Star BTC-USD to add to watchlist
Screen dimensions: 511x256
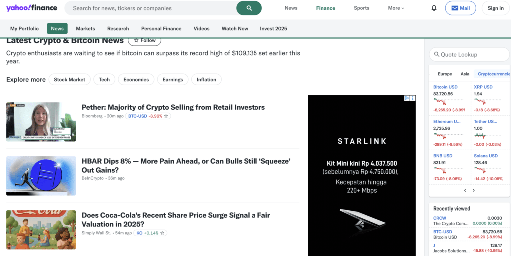click(x=167, y=116)
